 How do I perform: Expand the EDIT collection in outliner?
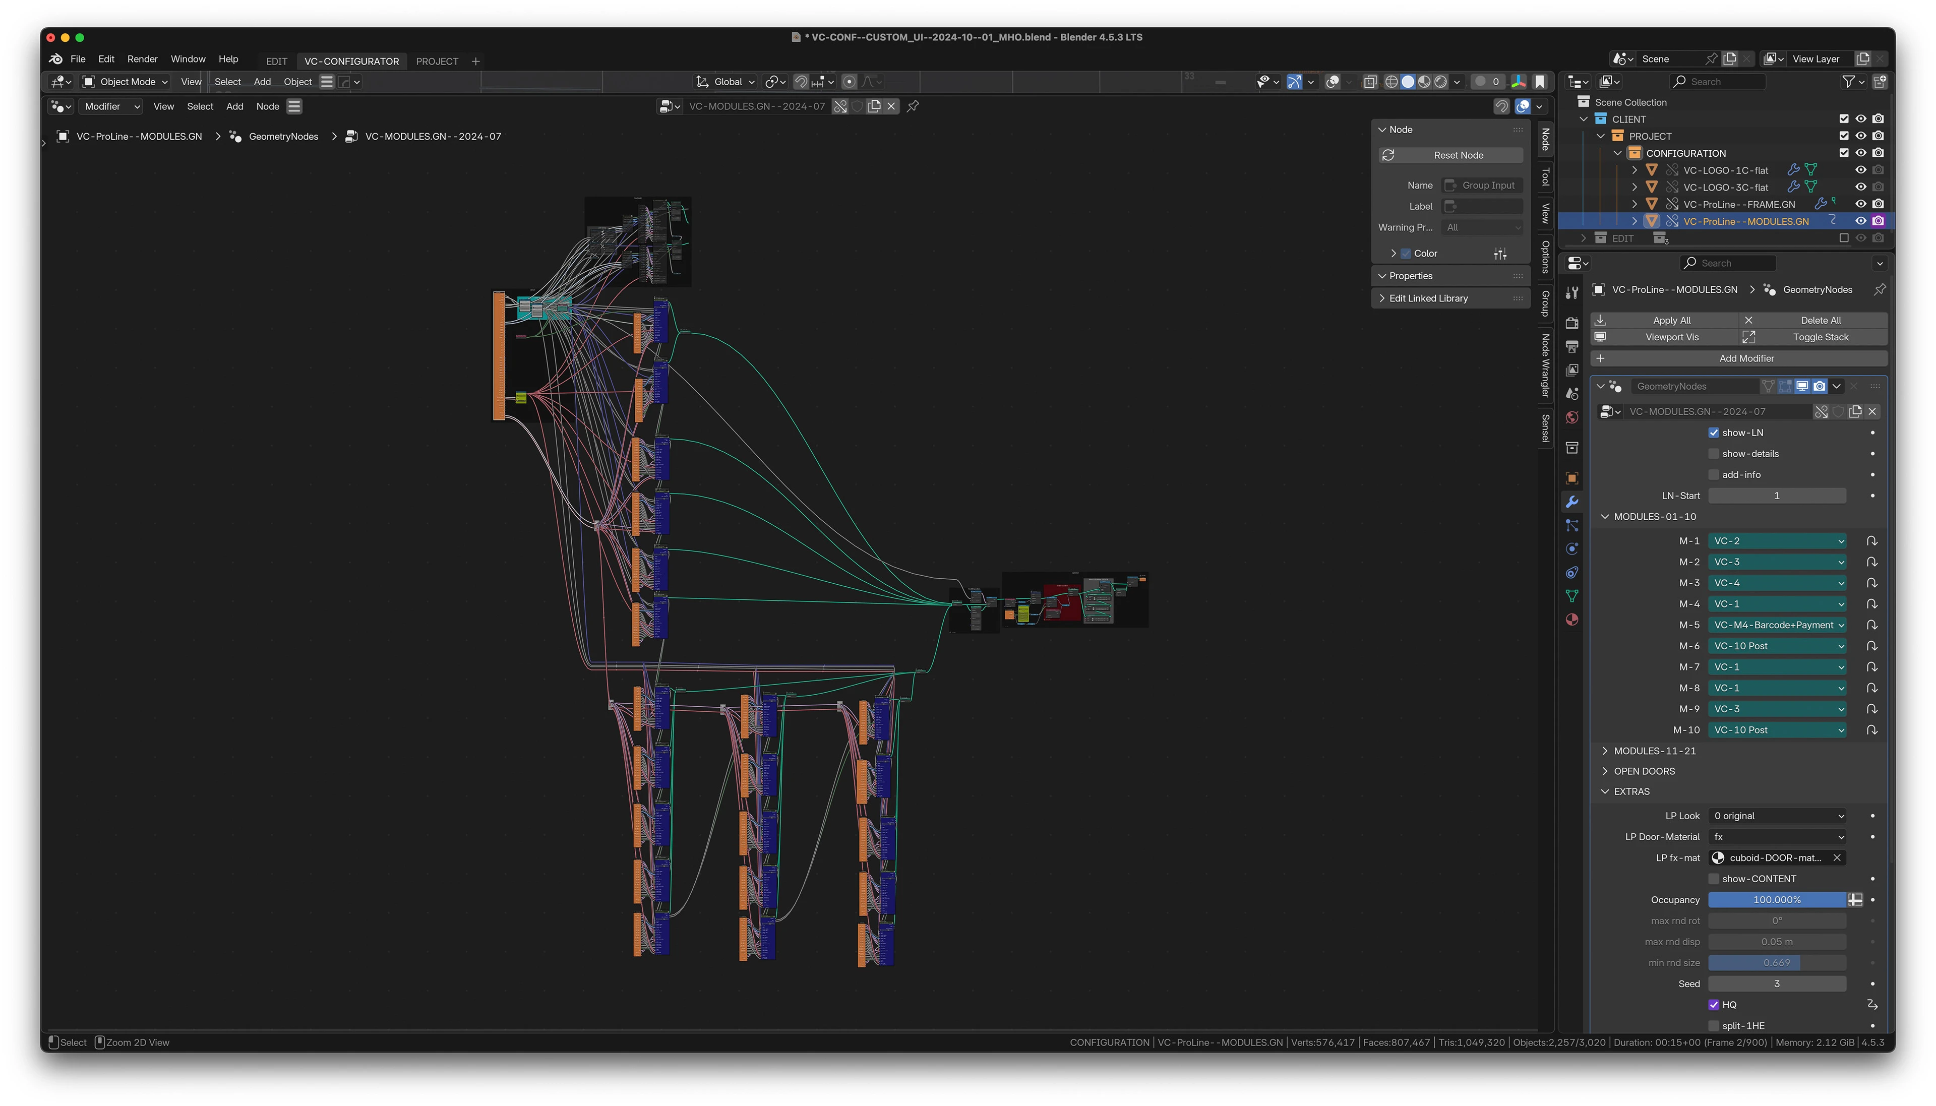click(x=1583, y=238)
